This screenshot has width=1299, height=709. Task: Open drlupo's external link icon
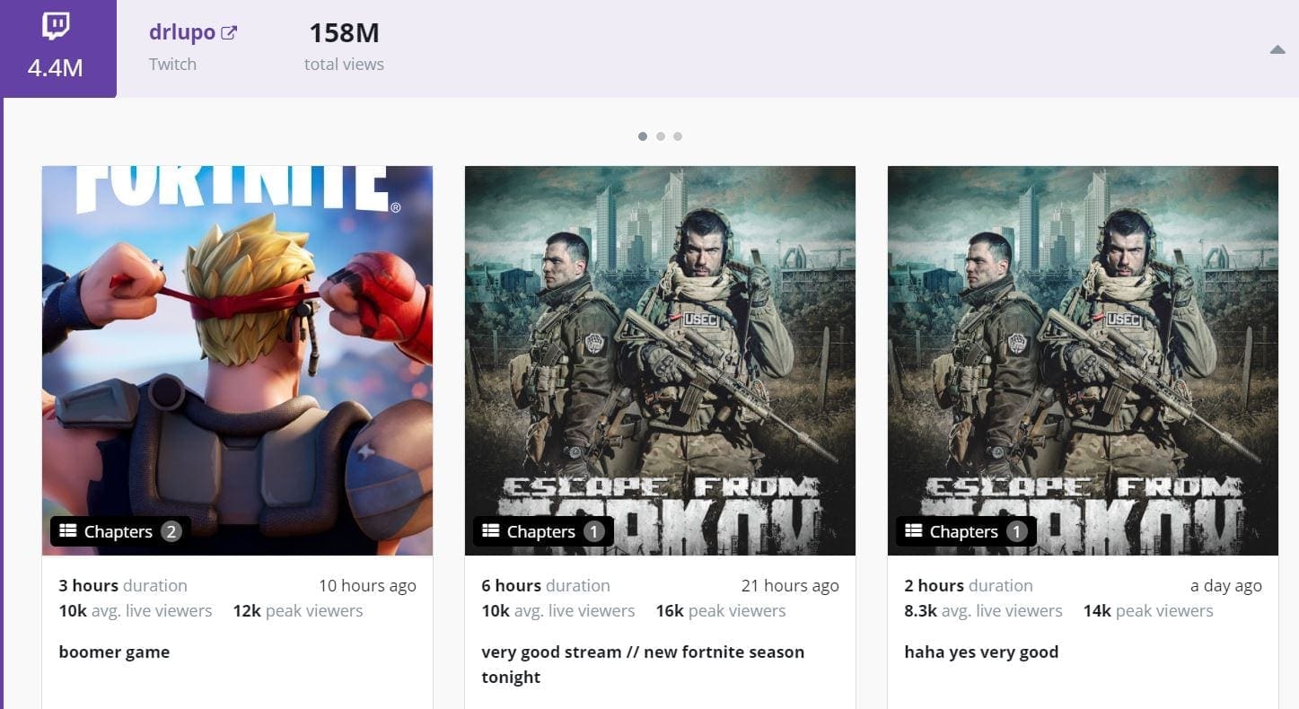[229, 33]
